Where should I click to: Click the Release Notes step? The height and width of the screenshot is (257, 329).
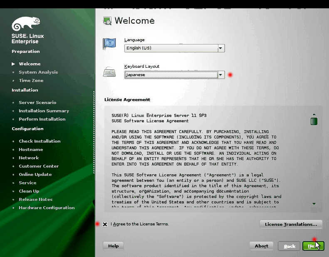pos(35,200)
